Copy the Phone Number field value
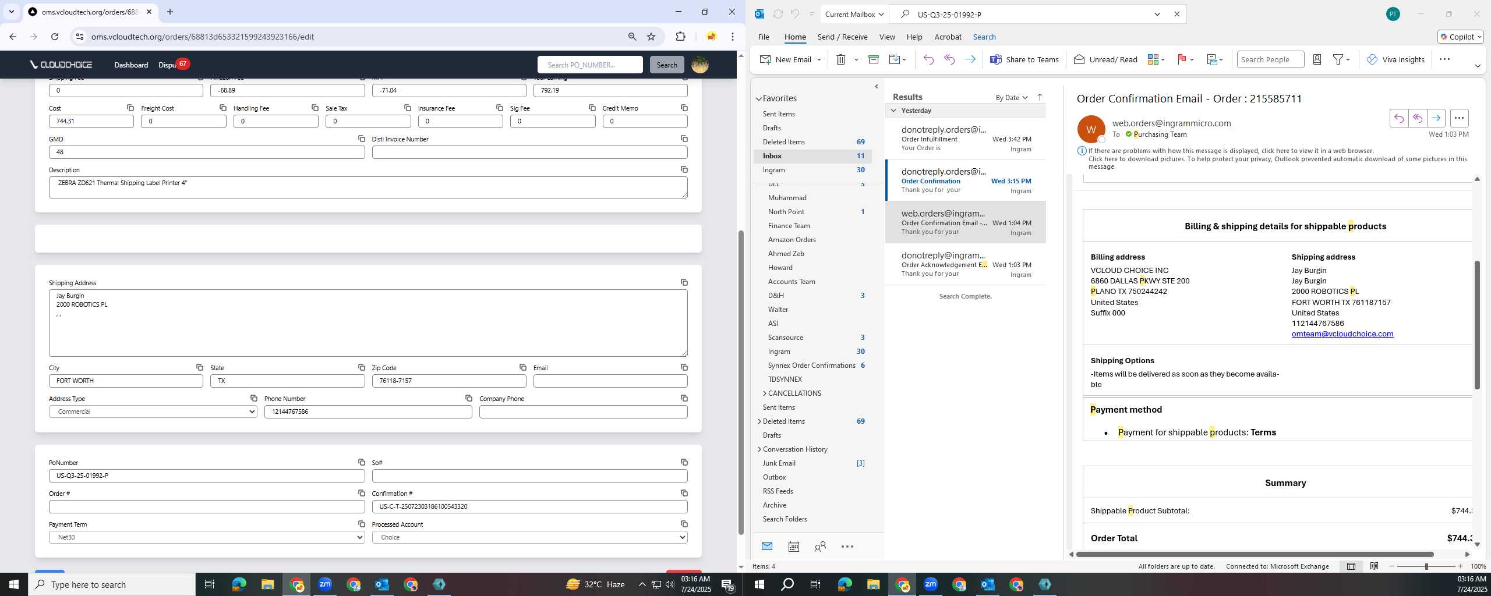Image resolution: width=1491 pixels, height=596 pixels. click(x=468, y=398)
